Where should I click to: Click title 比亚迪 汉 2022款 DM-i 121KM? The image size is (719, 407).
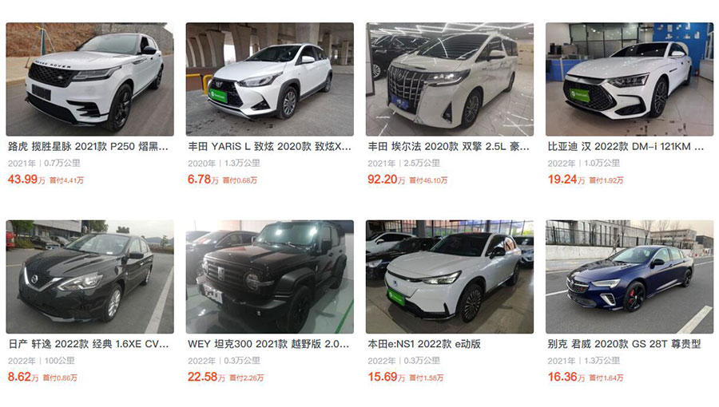click(x=626, y=147)
